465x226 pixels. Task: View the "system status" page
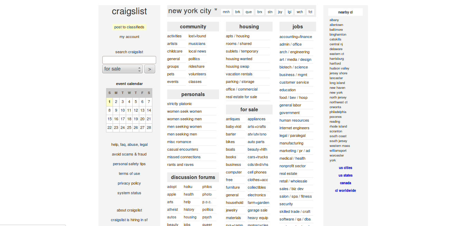point(129,193)
